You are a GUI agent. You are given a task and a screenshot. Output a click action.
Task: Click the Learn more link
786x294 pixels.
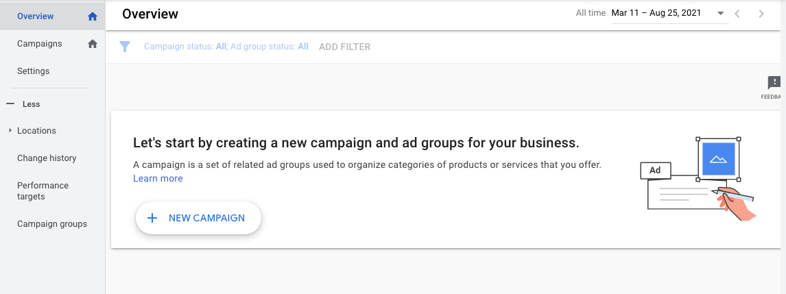pos(158,179)
